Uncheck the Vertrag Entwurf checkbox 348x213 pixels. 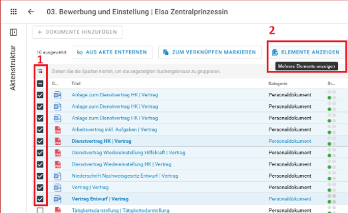40,199
